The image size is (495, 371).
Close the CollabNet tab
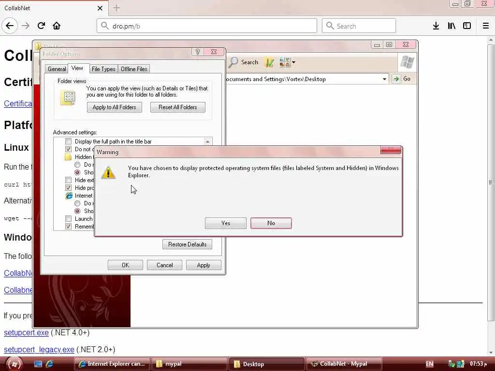(x=100, y=8)
